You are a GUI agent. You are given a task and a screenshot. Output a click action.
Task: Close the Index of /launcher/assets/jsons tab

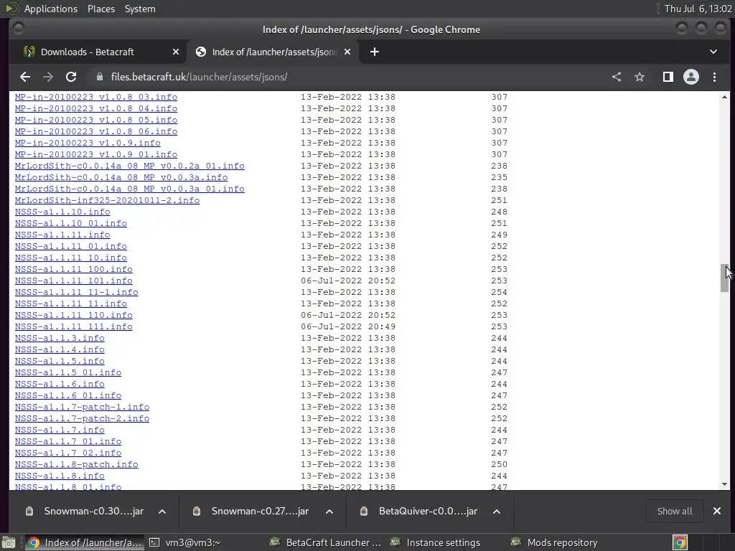click(347, 52)
